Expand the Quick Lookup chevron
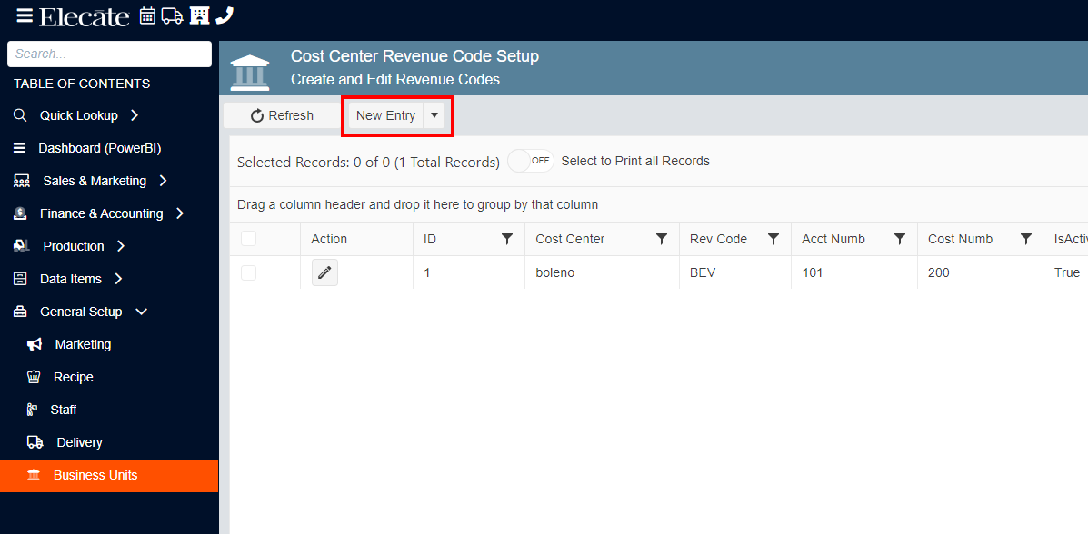The height and width of the screenshot is (534, 1088). pos(135,115)
